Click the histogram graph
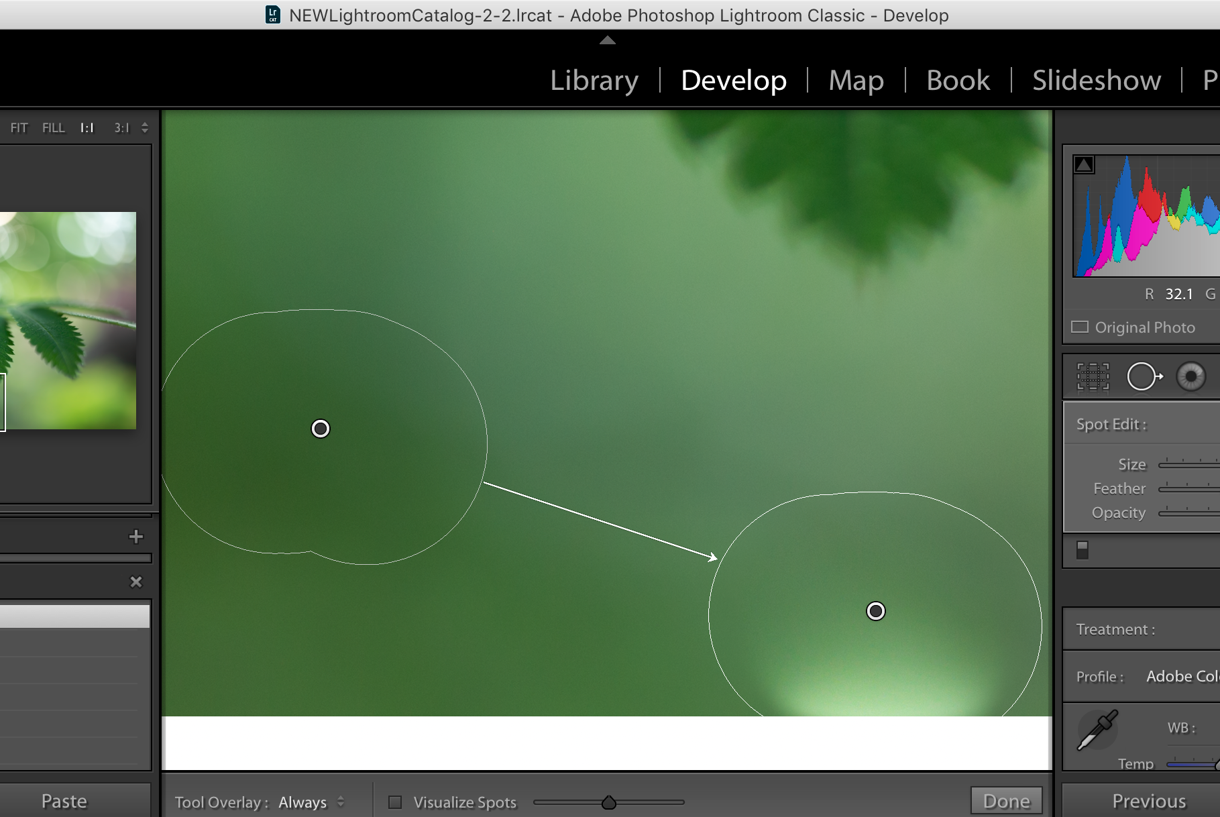The height and width of the screenshot is (817, 1220). pos(1146,215)
